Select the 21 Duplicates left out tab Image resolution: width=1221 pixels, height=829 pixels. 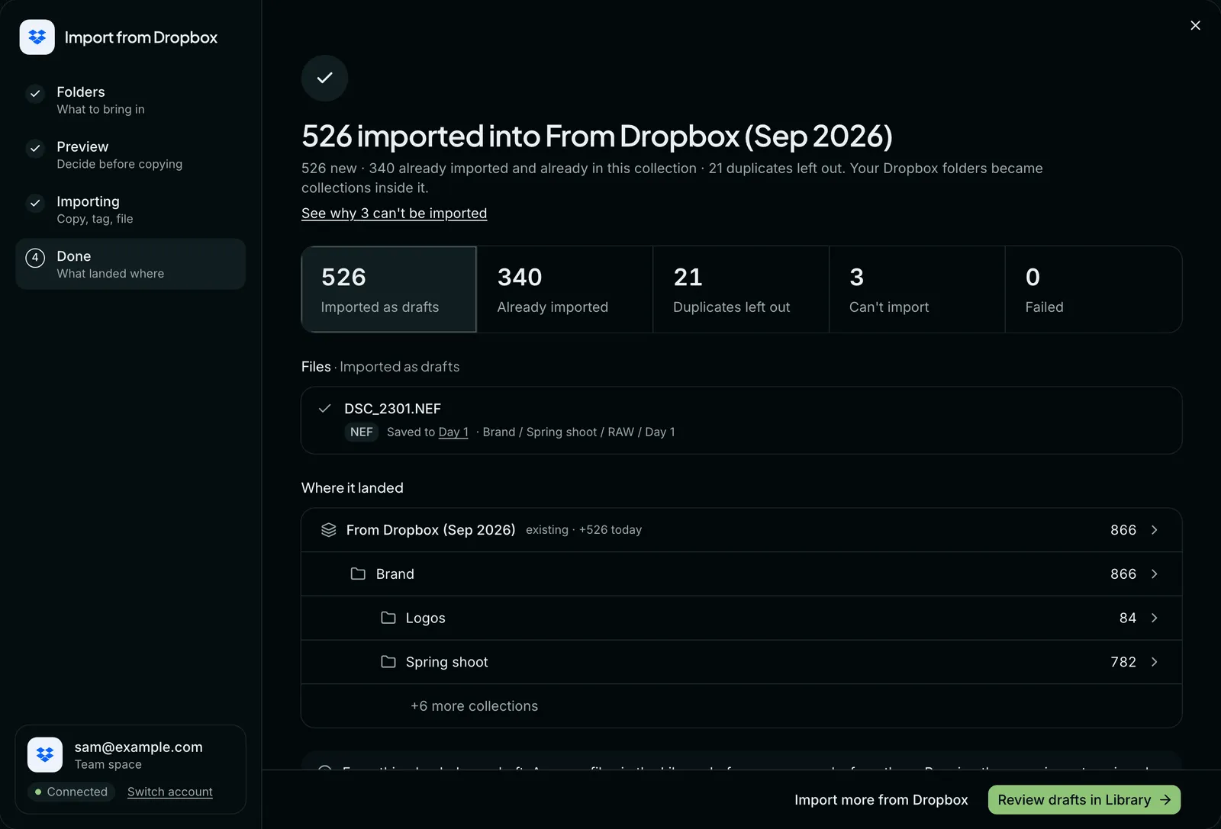741,289
